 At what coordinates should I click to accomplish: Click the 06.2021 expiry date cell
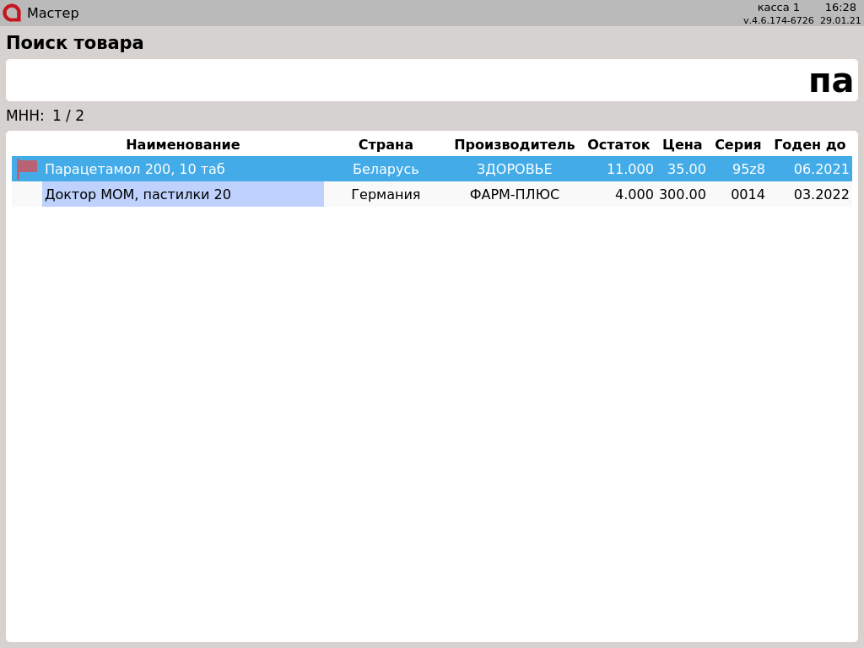tap(821, 169)
